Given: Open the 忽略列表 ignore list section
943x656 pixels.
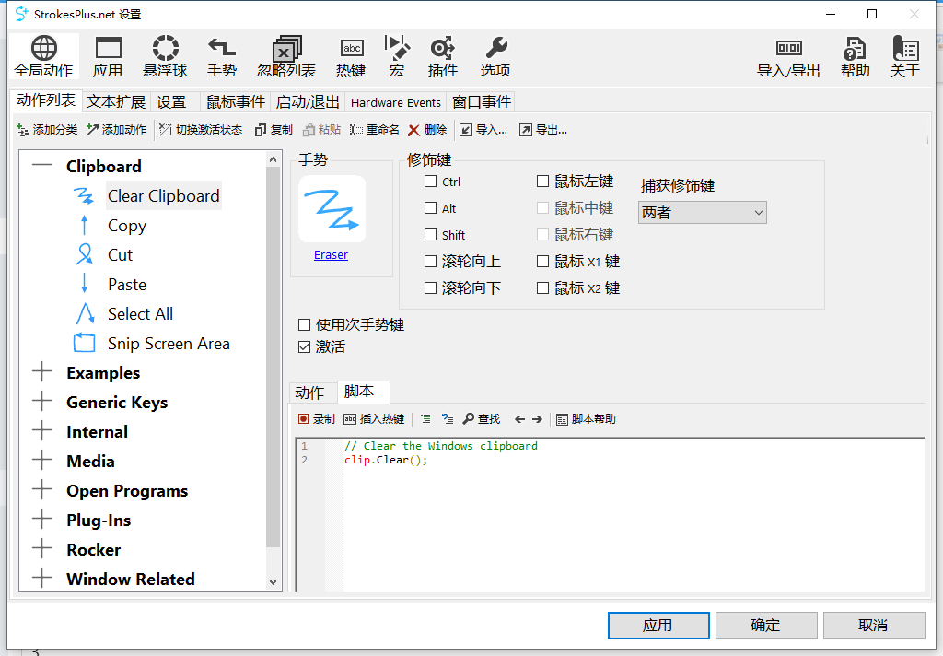Looking at the screenshot, I should tap(286, 56).
